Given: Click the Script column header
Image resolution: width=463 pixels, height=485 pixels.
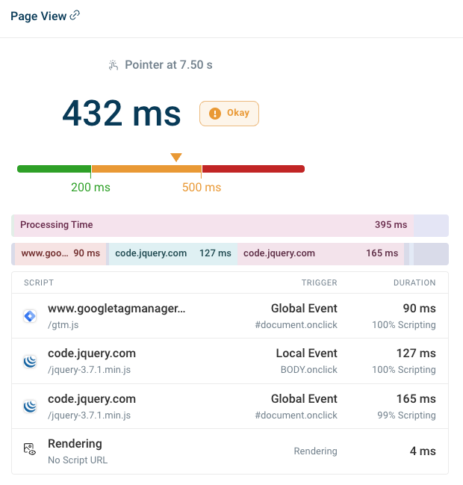Looking at the screenshot, I should [39, 283].
